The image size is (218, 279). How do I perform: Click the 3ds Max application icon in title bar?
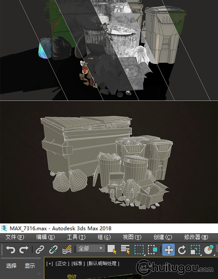coord(4,228)
